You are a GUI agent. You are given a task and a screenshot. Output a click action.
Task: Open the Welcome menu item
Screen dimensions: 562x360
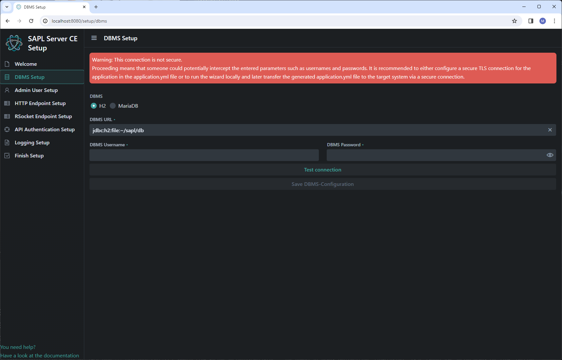click(x=42, y=64)
